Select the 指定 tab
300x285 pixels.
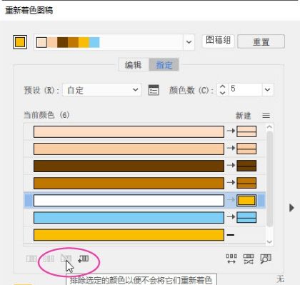point(164,65)
